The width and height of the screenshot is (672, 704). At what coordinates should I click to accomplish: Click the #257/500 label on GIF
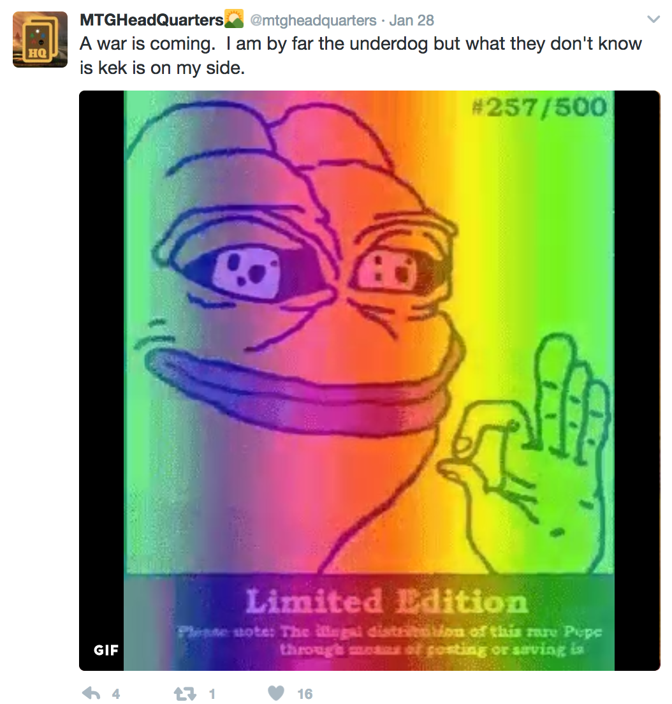[540, 107]
